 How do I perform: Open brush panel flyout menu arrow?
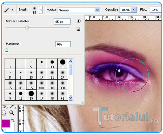tap(79, 21)
